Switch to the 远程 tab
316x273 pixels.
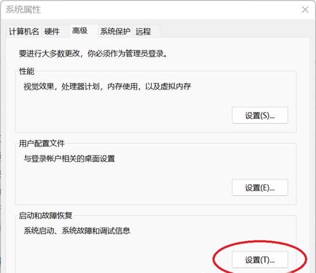(147, 32)
